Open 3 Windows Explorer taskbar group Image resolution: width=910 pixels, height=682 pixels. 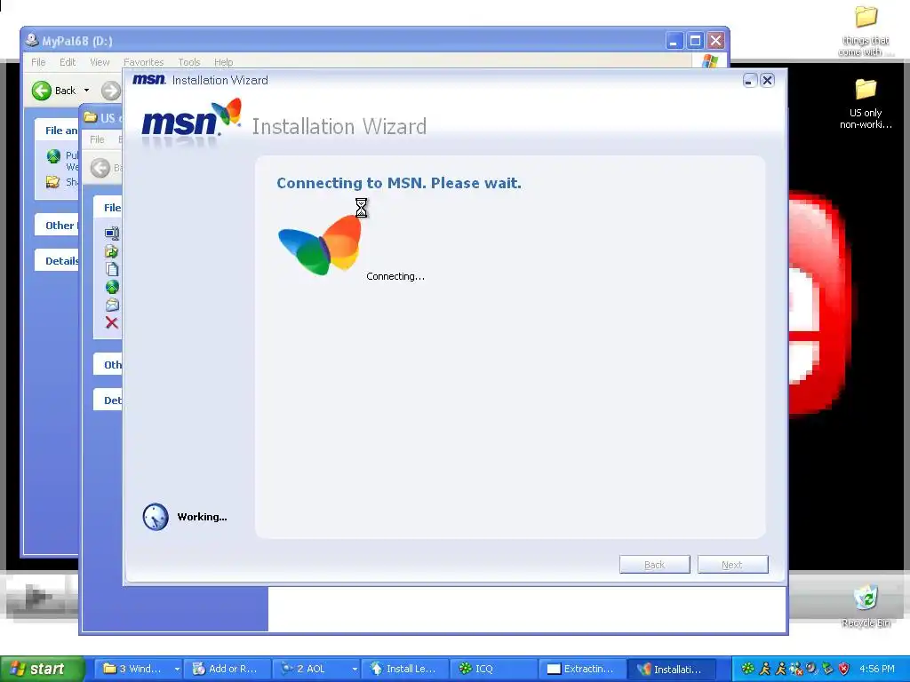[140, 669]
